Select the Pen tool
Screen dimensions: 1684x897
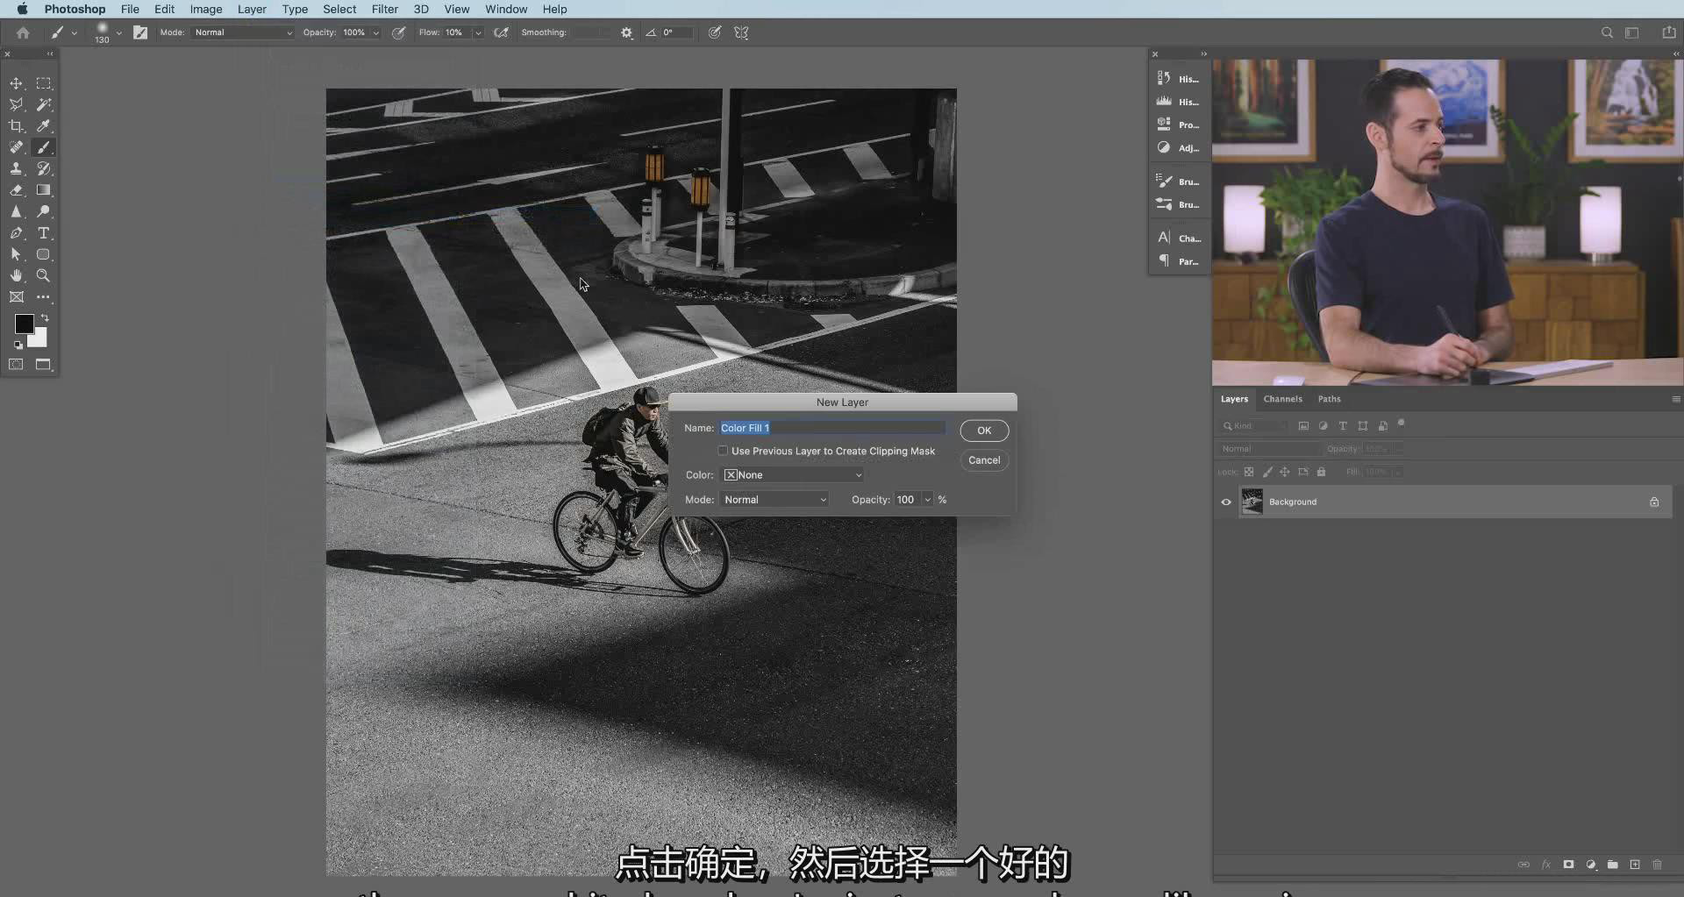point(16,233)
